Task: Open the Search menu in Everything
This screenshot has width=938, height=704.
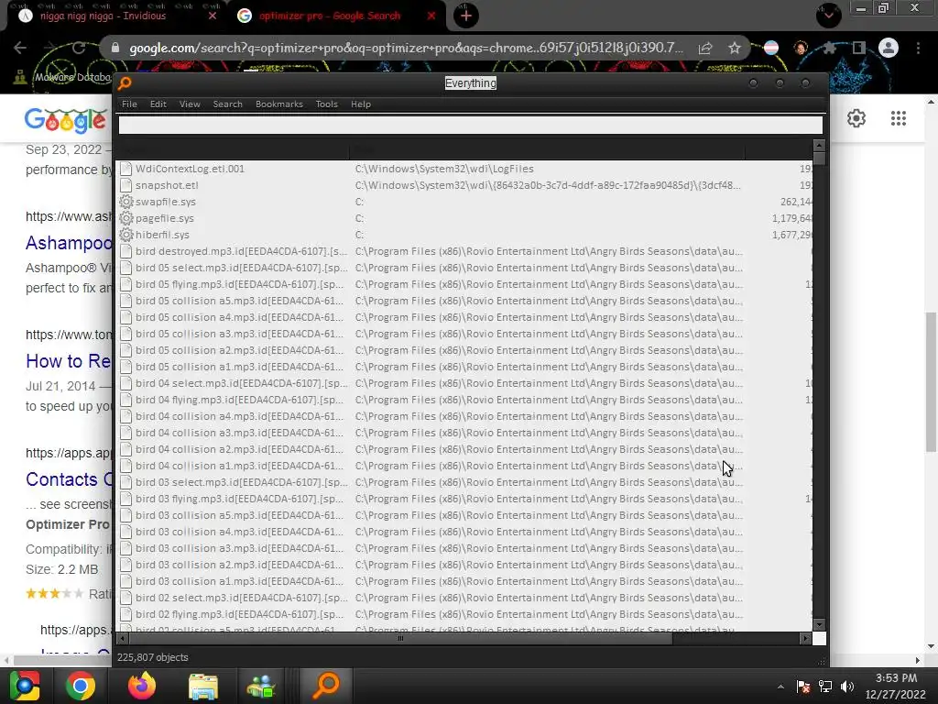Action: pos(228,104)
